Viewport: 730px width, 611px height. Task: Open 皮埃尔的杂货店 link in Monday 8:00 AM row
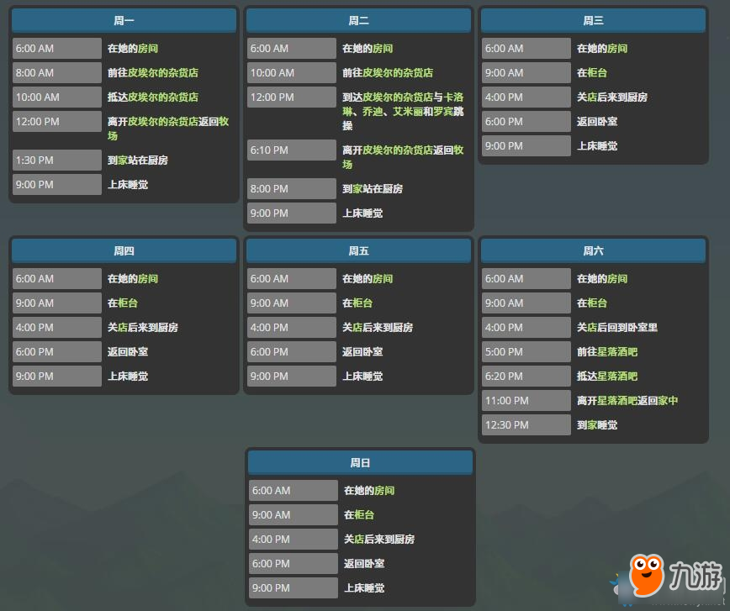tap(163, 73)
